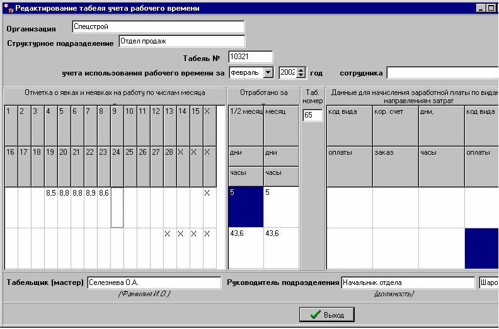Decrease the year with spinner down arrow
Screen dimensions: 499x329
[301, 75]
